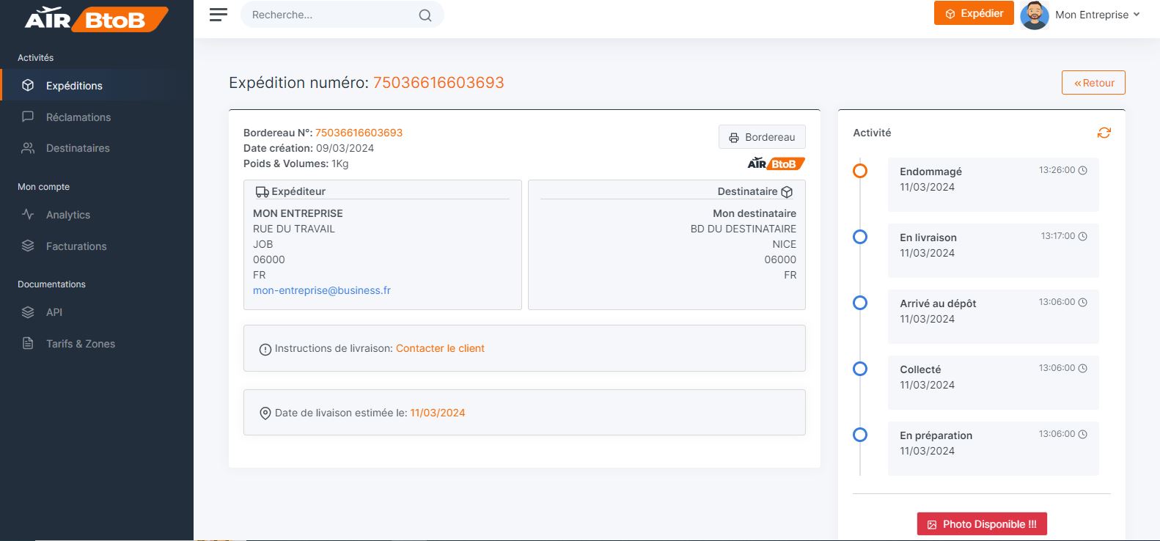Print the Bordereau
This screenshot has height=541, width=1160.
[x=762, y=137]
